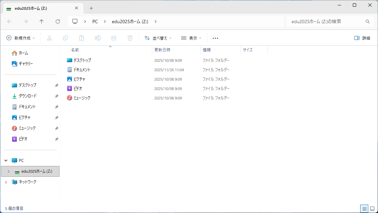Click the 新規作成 button
The height and width of the screenshot is (213, 378).
pyautogui.click(x=20, y=38)
